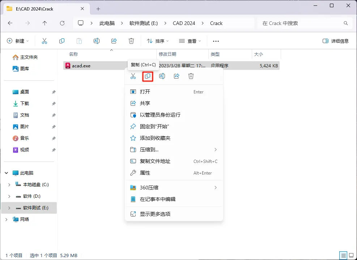Toggle the 详细信息 details pane
The image size is (357, 260).
(336, 41)
